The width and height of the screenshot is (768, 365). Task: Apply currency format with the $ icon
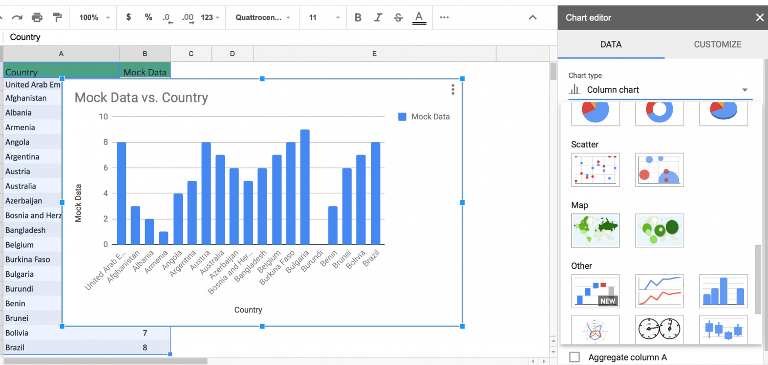coord(128,17)
